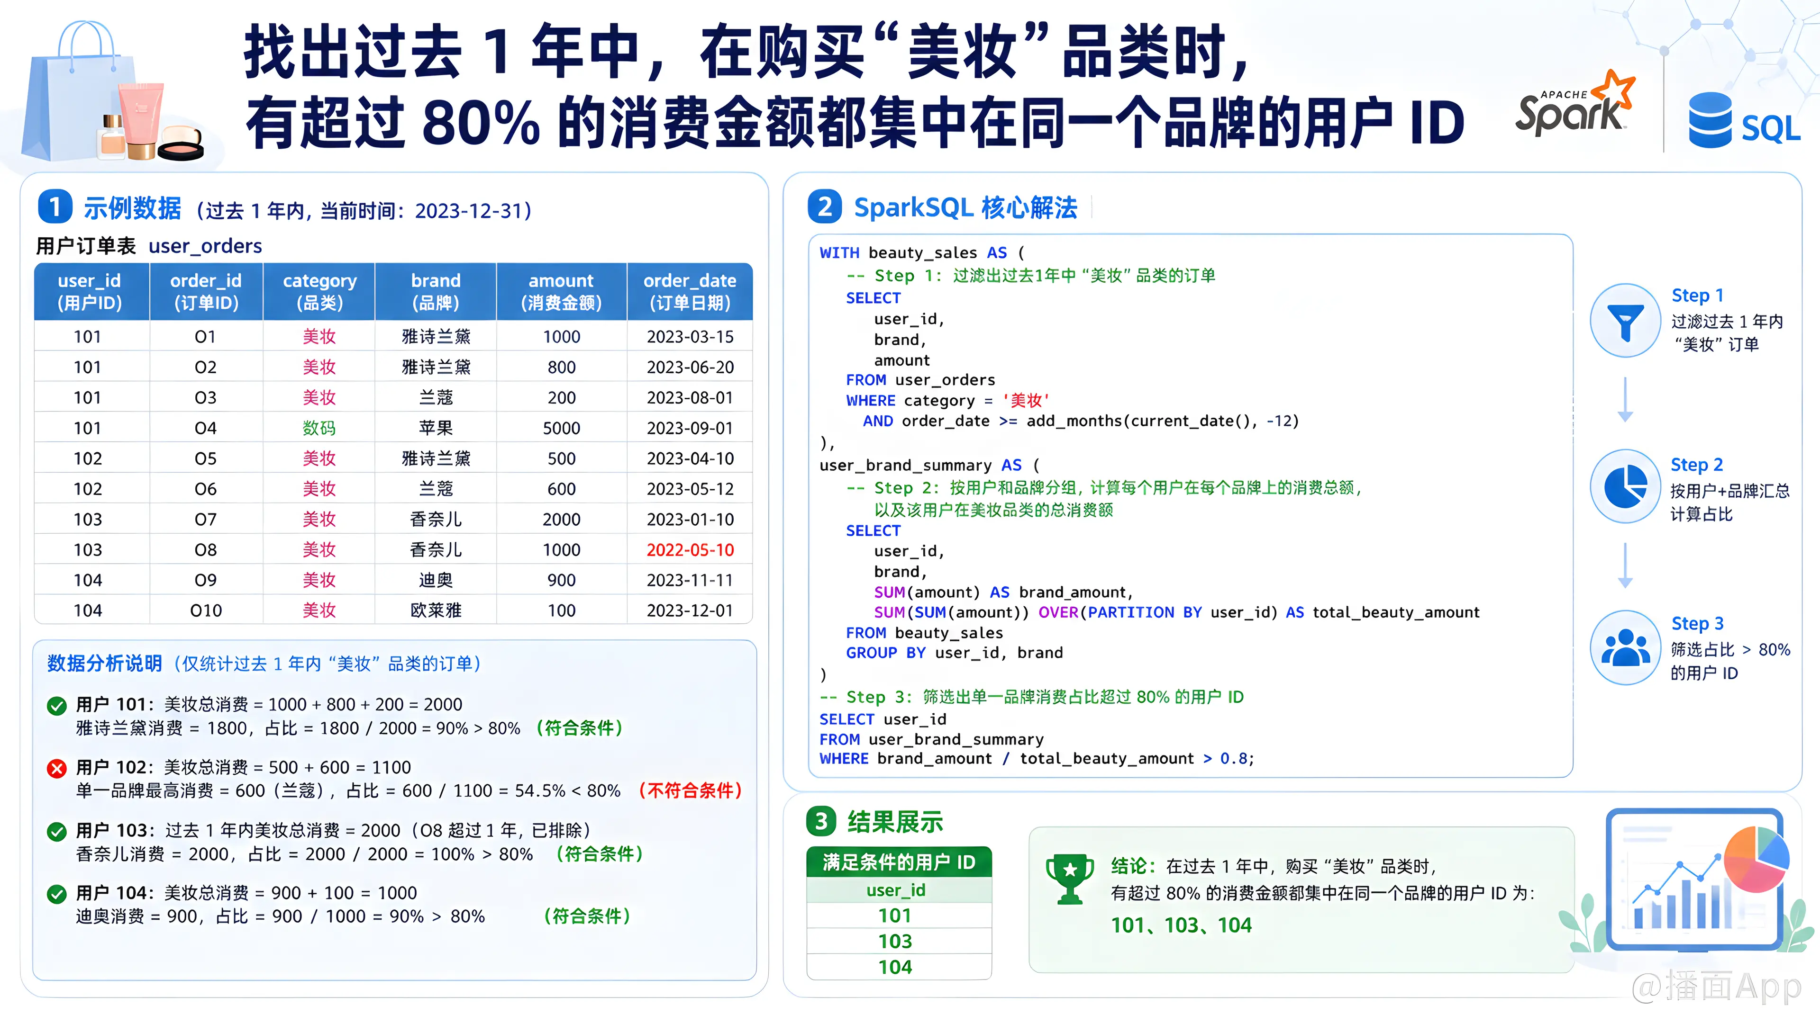
Task: Click the section 2 number badge
Action: (x=825, y=207)
